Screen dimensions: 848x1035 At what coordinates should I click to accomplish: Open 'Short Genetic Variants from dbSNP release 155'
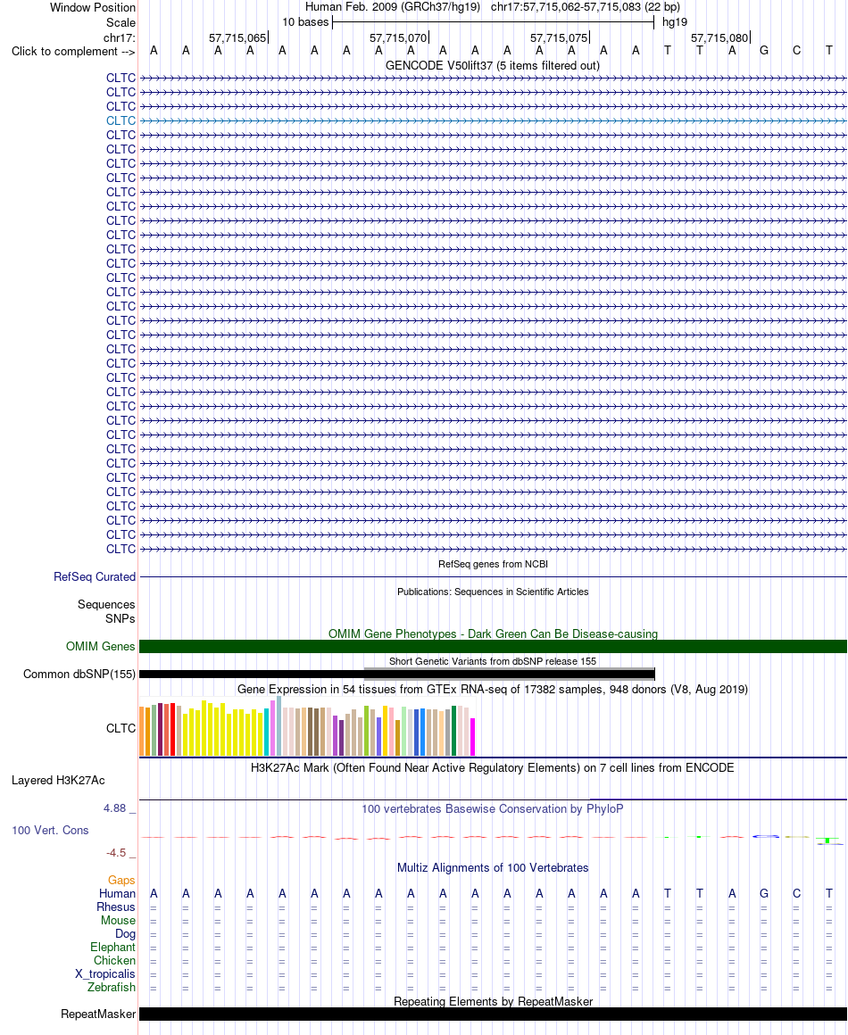(493, 661)
